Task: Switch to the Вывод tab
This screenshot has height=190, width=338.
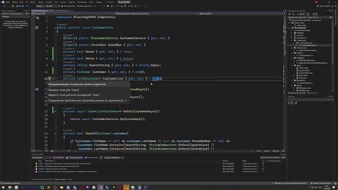Action: pyautogui.click(x=70, y=179)
